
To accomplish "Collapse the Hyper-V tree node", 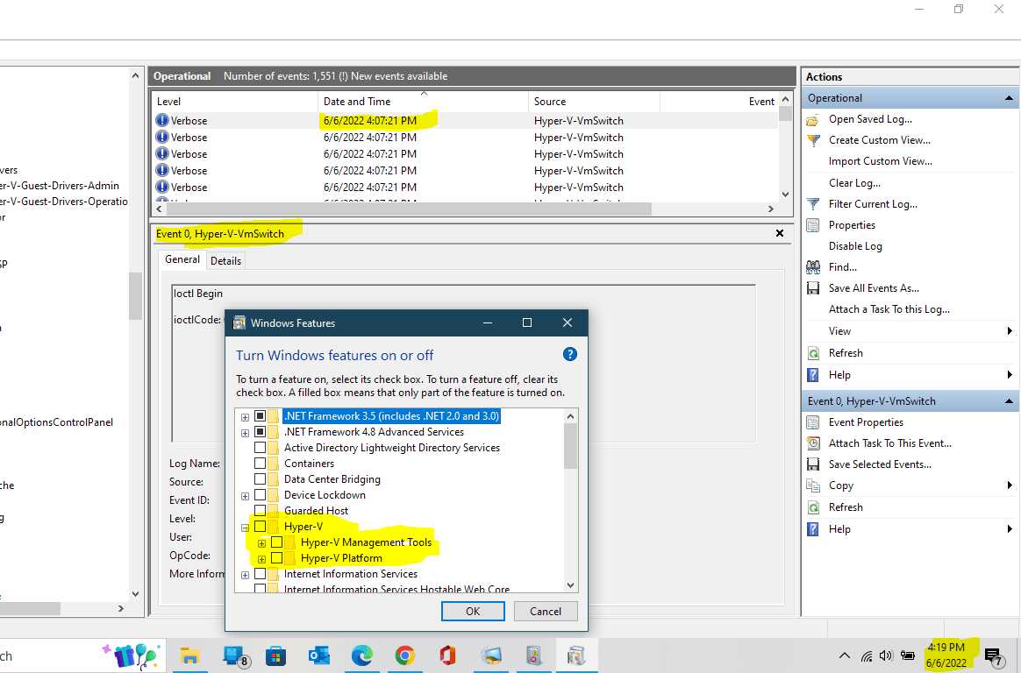I will click(x=245, y=528).
